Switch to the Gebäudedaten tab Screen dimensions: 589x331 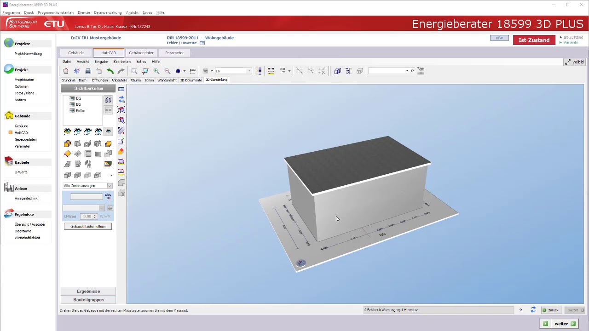pos(142,53)
